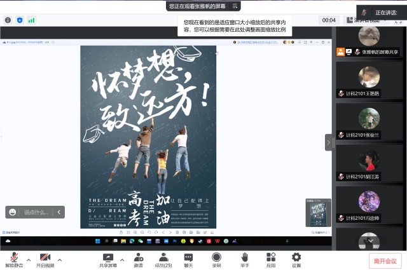The image size is (407, 270).
Task: Click inside the 说点什么 chat input
Action: point(36,212)
